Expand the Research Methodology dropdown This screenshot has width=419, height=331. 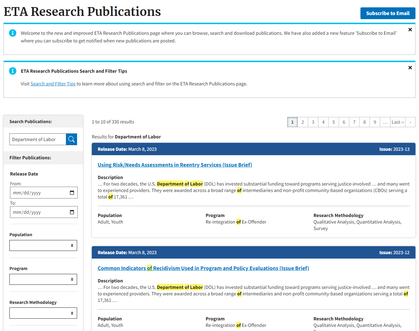pos(43,313)
